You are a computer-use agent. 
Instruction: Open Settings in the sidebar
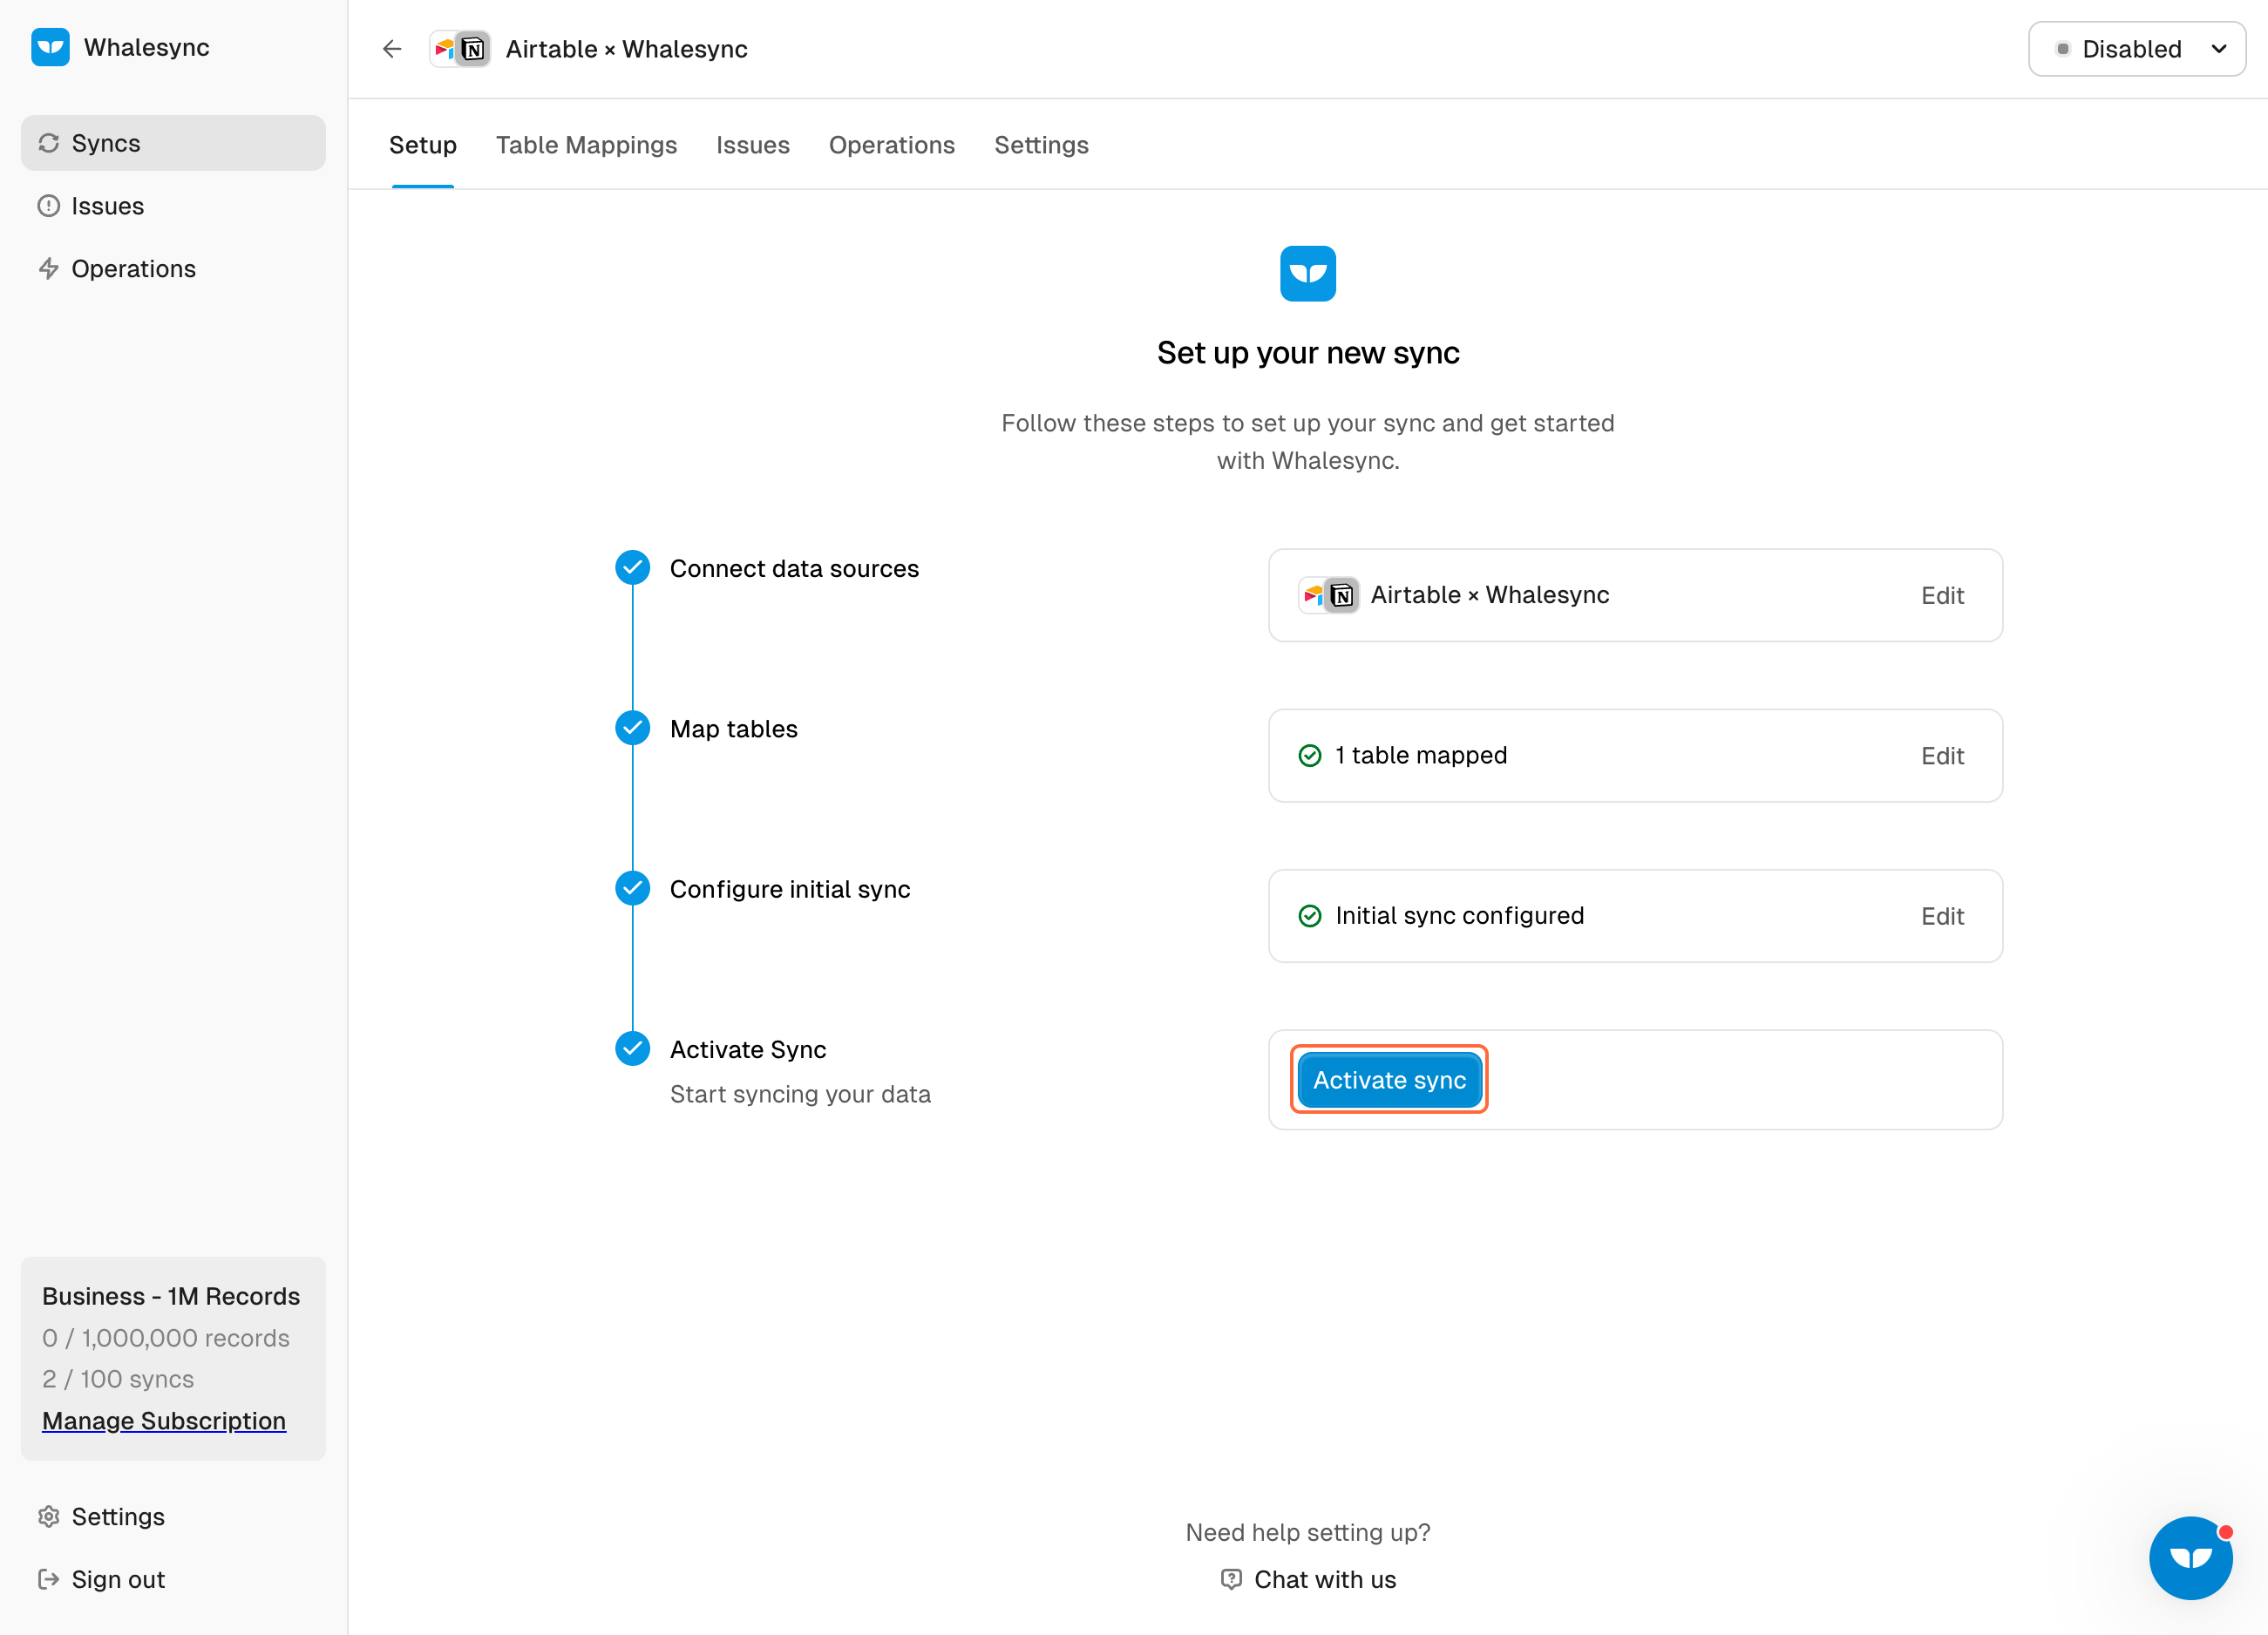(173, 1517)
